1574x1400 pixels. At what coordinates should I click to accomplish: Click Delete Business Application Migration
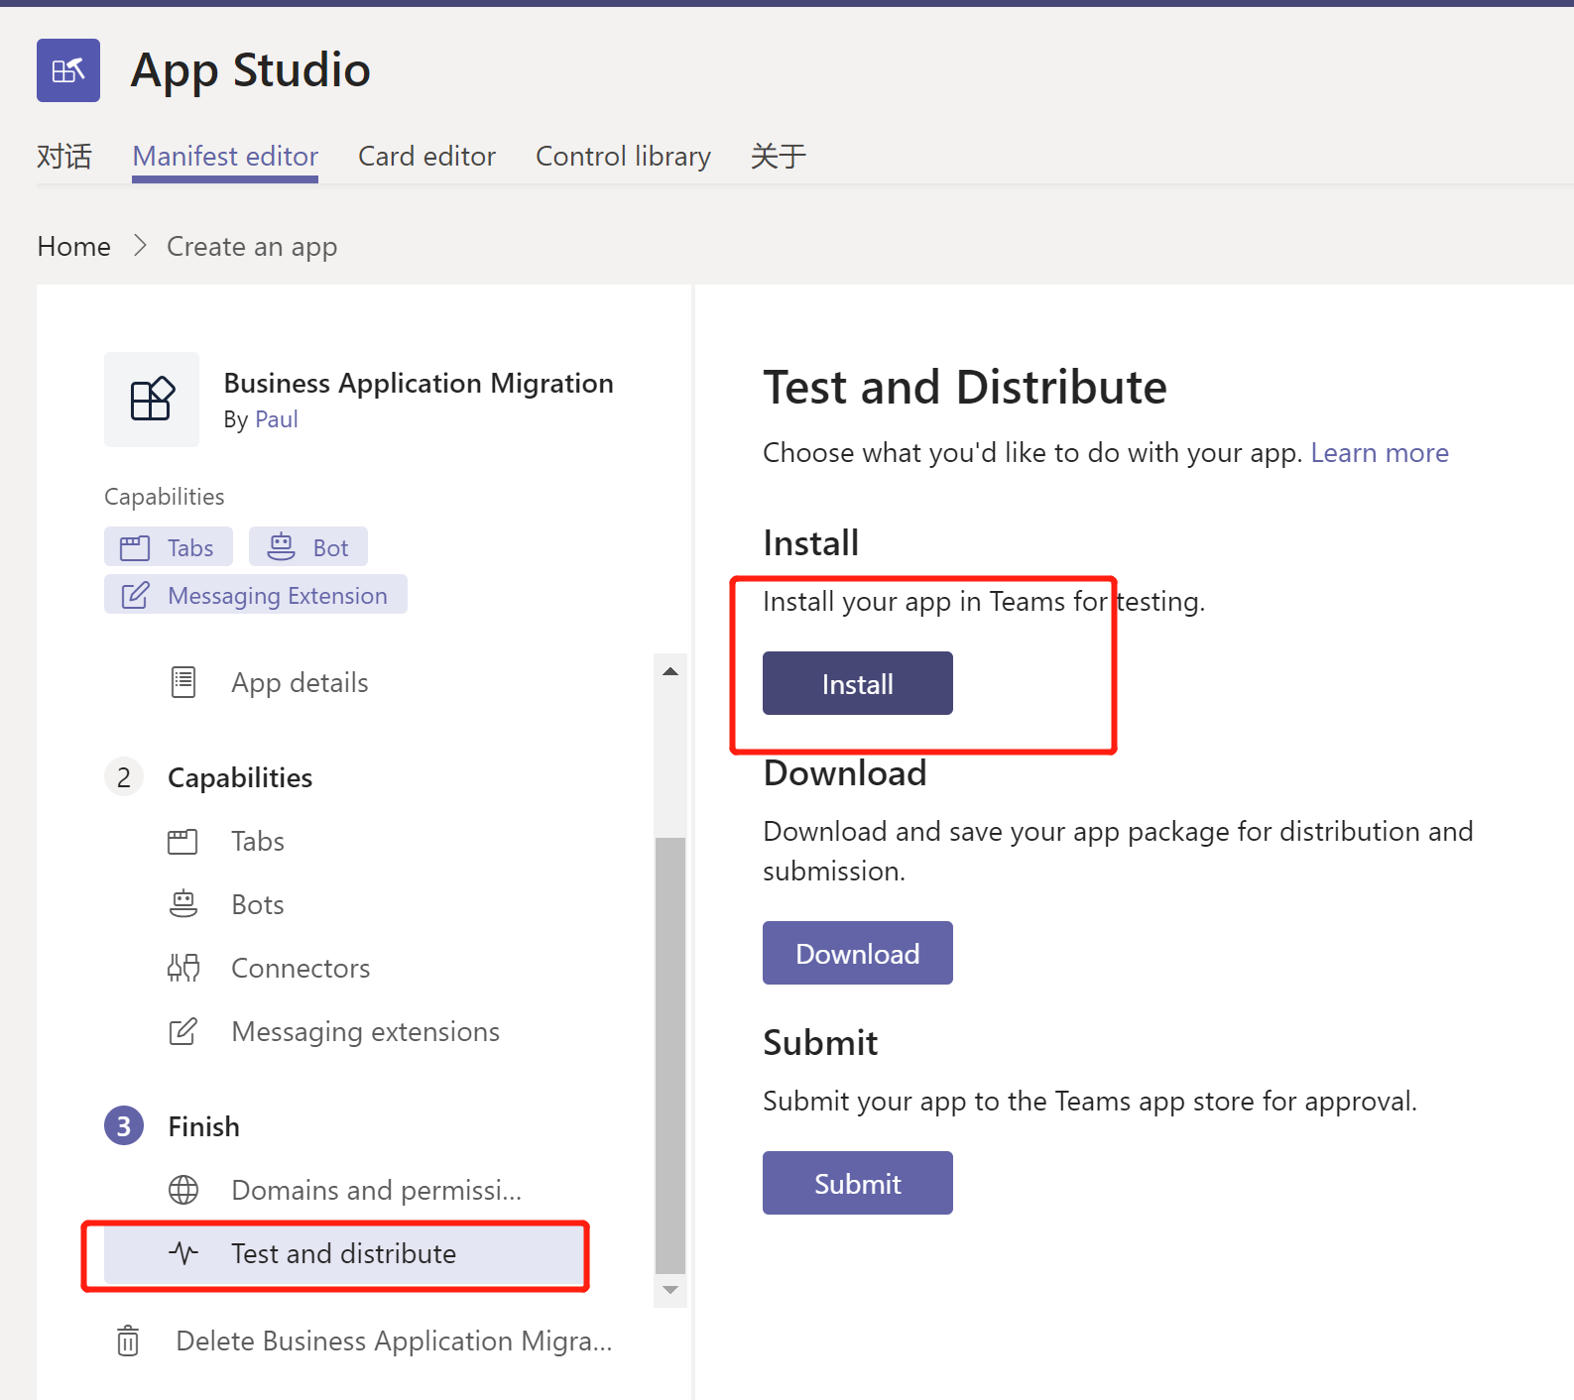pos(394,1341)
